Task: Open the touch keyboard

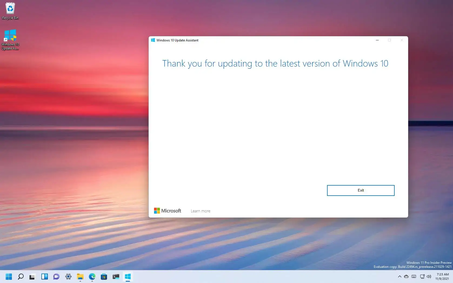Action: coord(414,277)
